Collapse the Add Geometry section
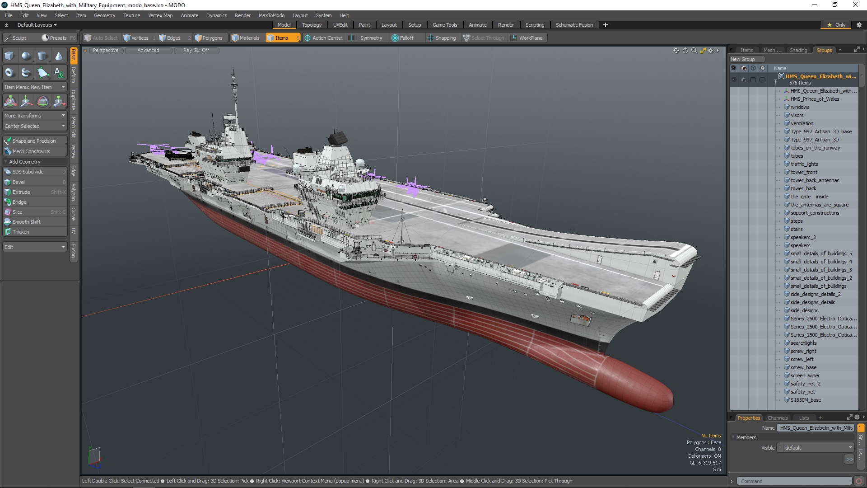867x488 pixels. point(5,162)
